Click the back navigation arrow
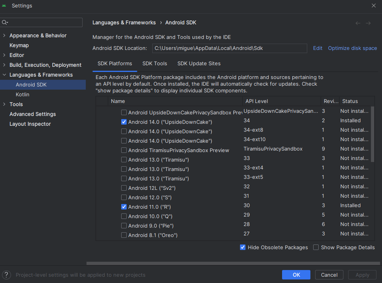382x283 pixels. click(358, 23)
